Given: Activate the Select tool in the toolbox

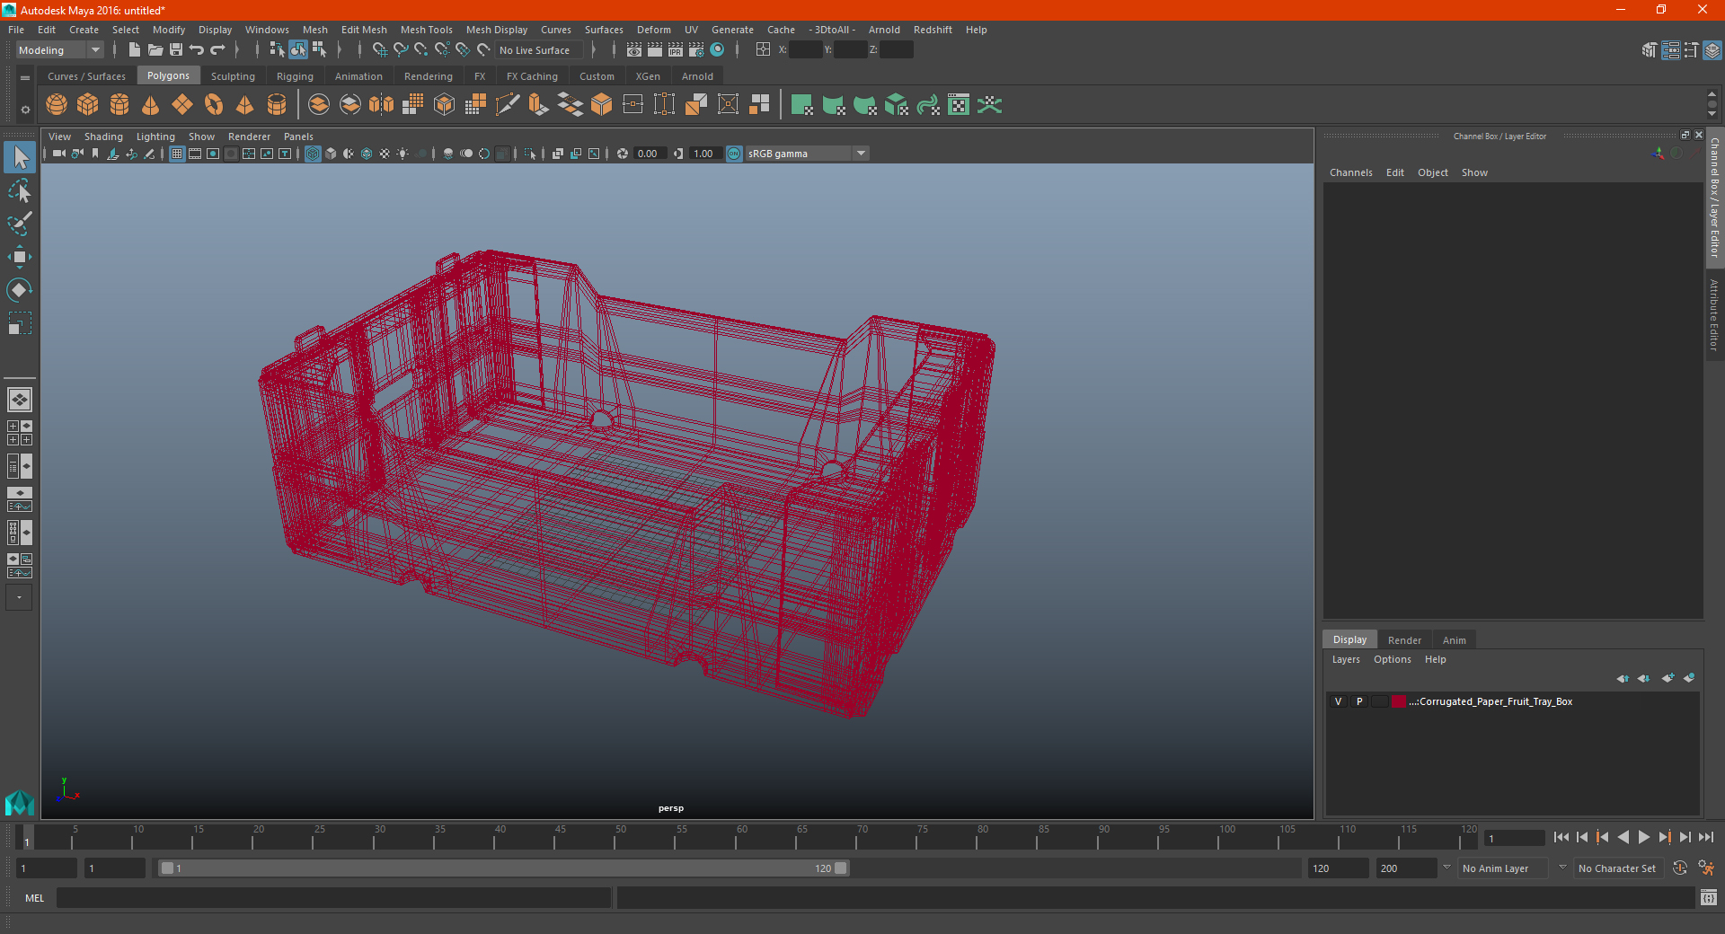Looking at the screenshot, I should tap(20, 158).
